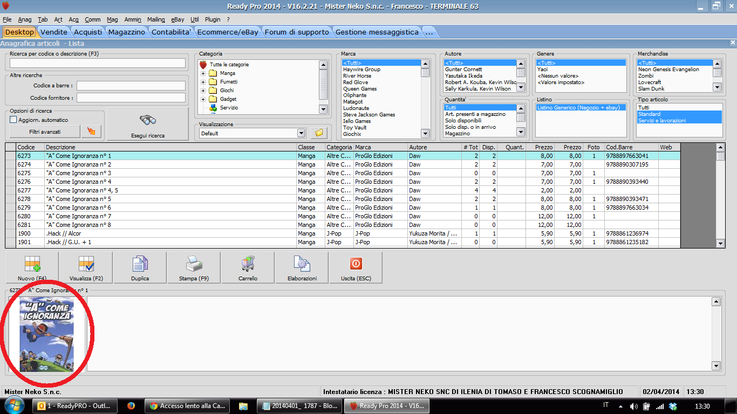This screenshot has height=414, width=737.
Task: Create a new article with Nuovo (F4)
Action: coord(32,267)
